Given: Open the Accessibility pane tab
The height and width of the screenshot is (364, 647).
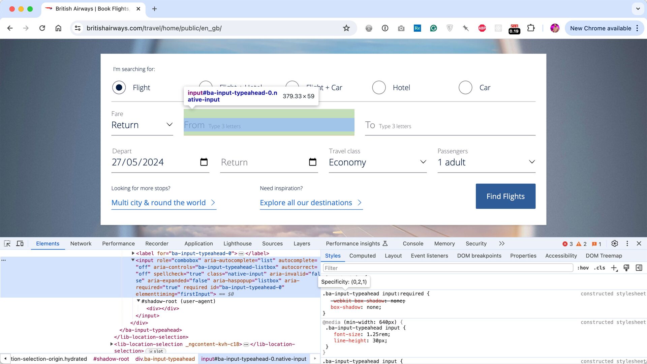Looking at the screenshot, I should (x=561, y=256).
